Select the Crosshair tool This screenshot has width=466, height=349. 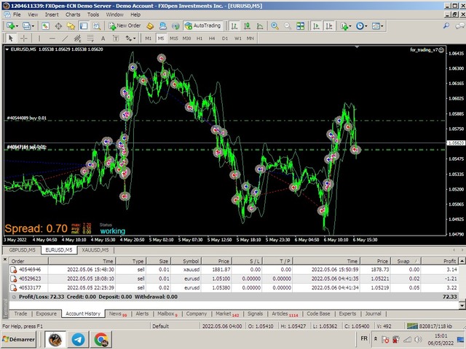pyautogui.click(x=23, y=39)
